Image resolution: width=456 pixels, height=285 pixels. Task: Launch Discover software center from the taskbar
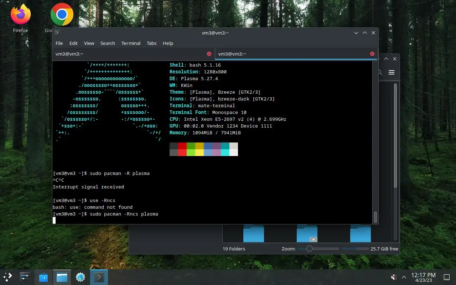(x=43, y=277)
